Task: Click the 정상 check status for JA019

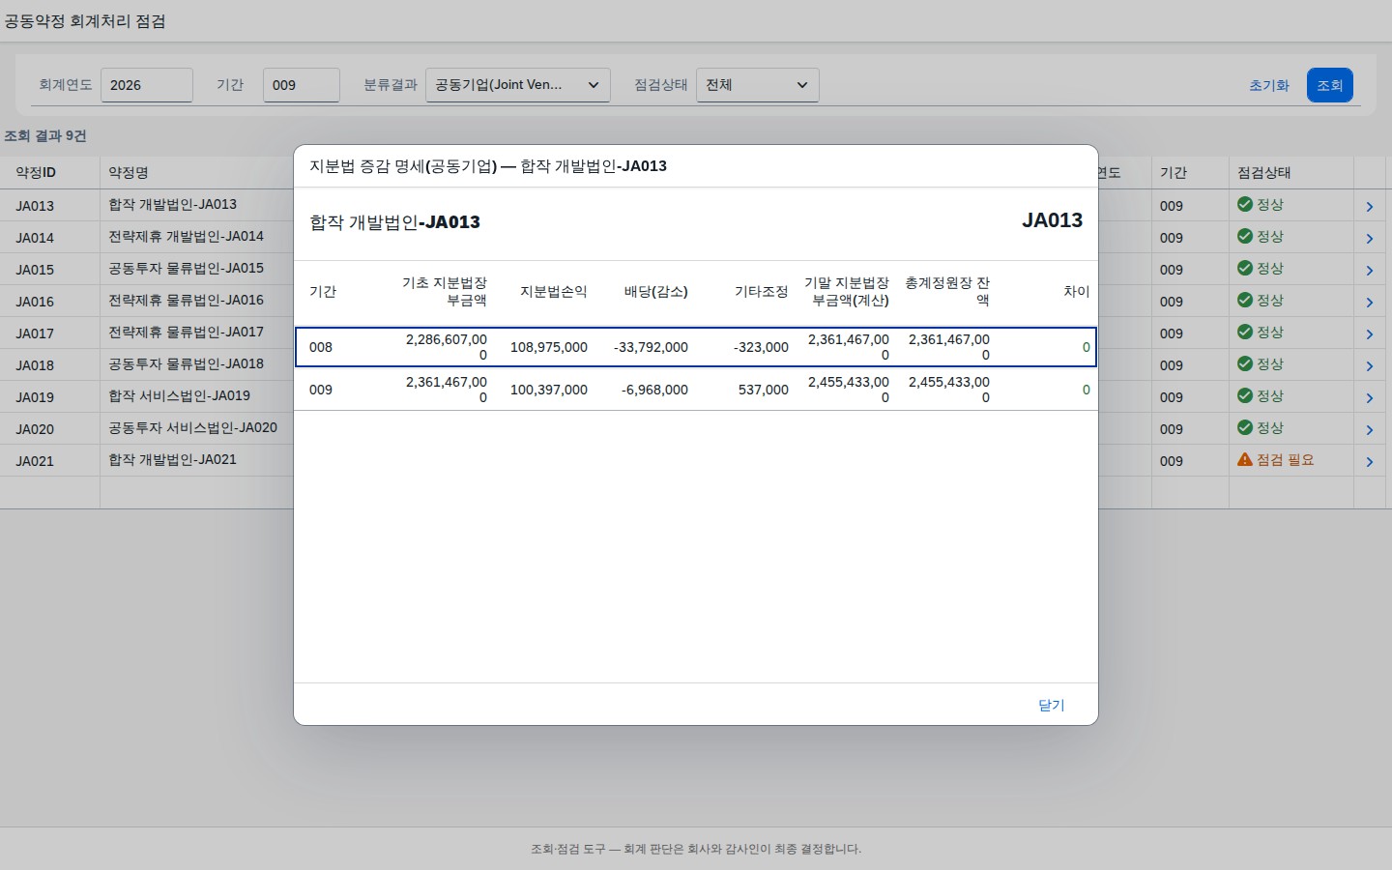Action: 1261,396
